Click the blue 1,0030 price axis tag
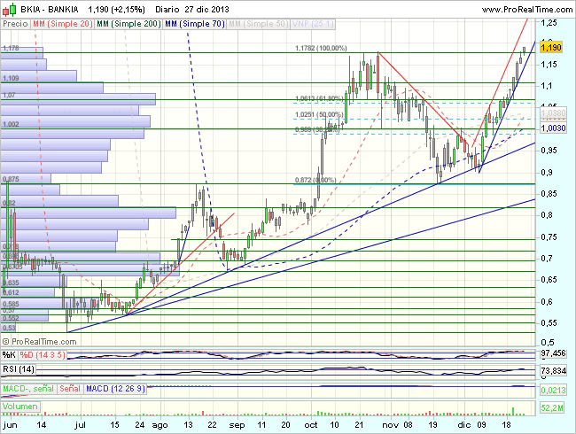Image resolution: width=576 pixels, height=434 pixels. pos(553,128)
